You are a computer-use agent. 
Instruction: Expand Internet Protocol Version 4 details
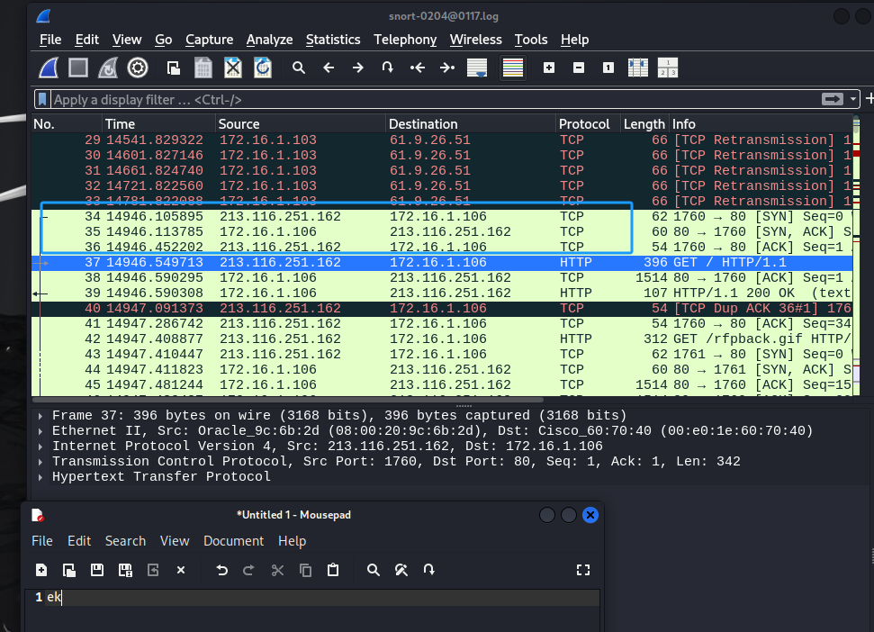tap(41, 447)
